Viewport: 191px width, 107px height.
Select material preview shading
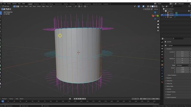point(155,7)
